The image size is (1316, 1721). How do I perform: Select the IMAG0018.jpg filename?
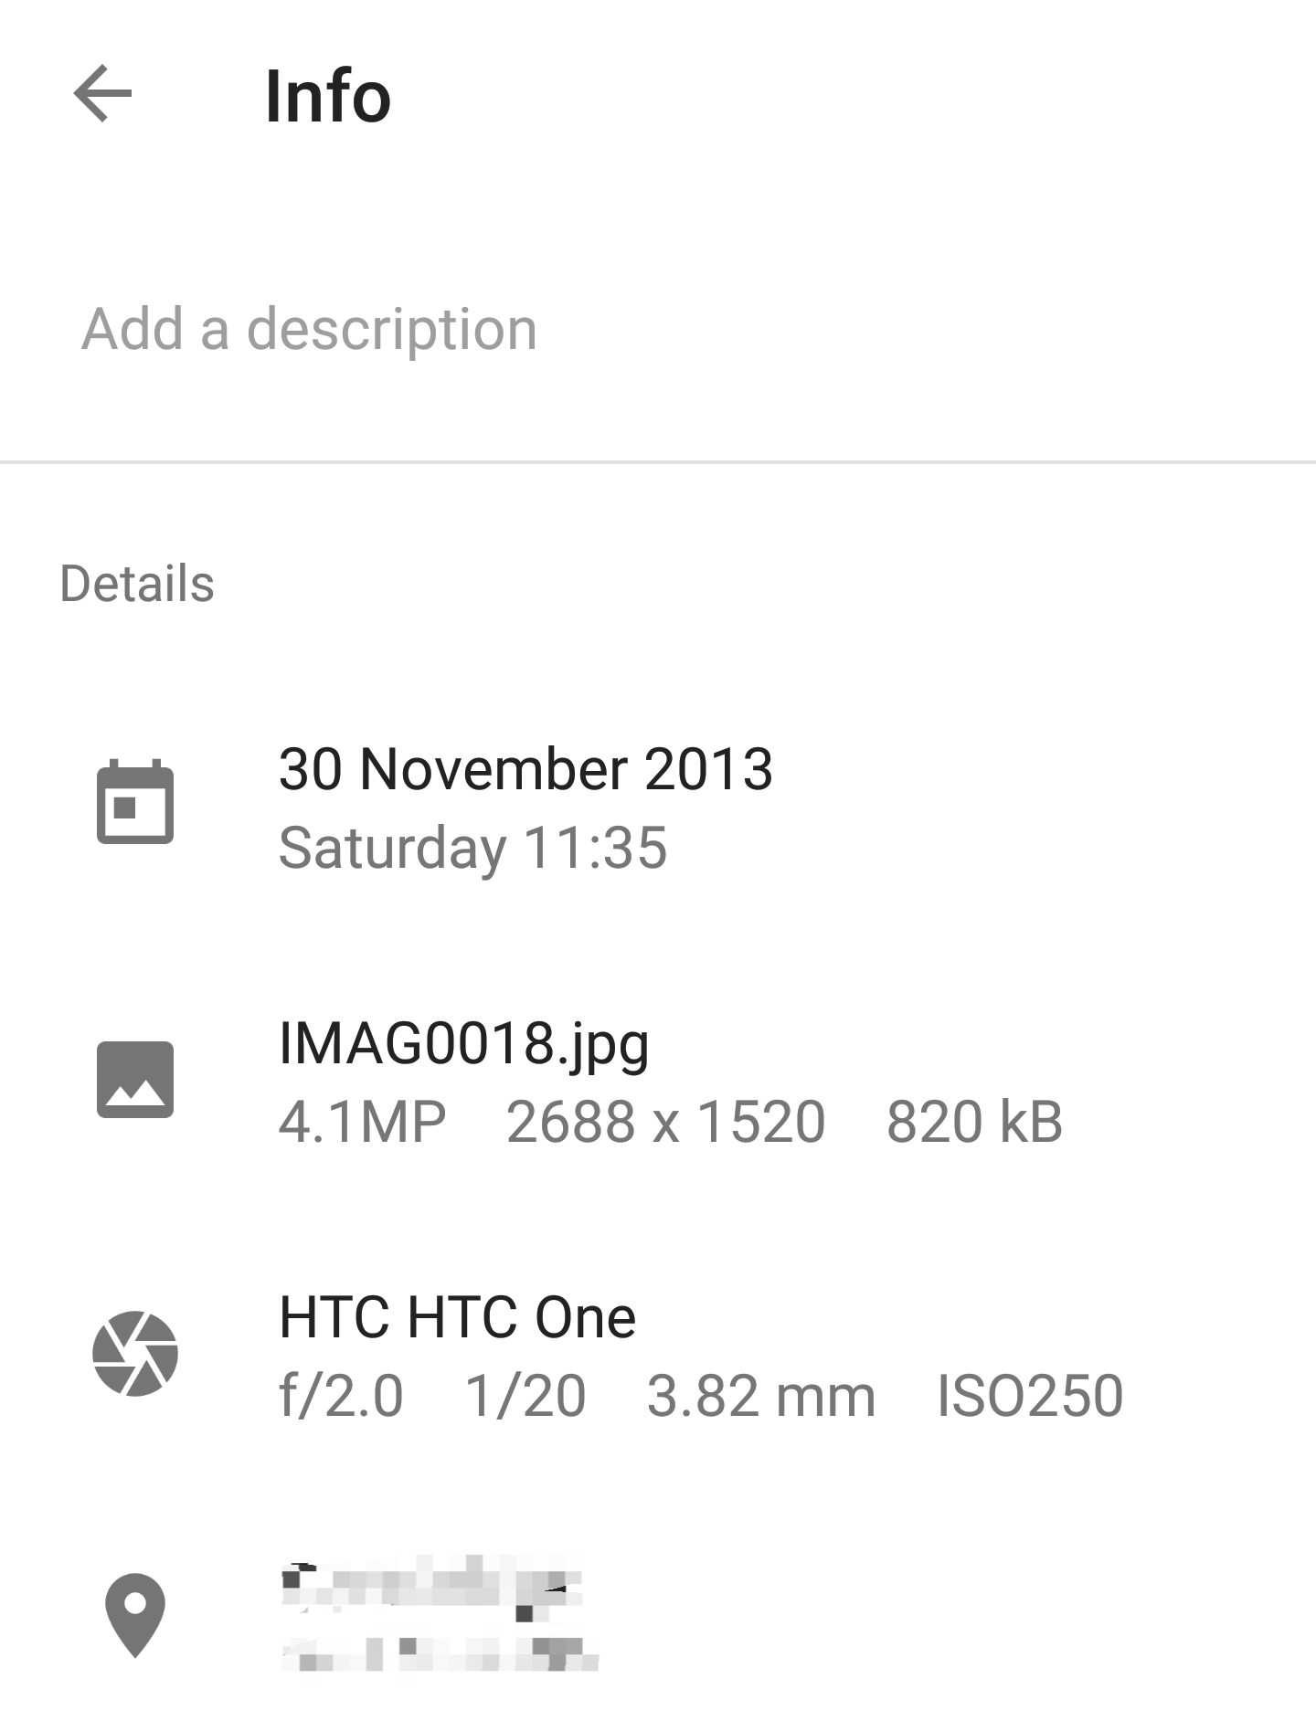[464, 1044]
